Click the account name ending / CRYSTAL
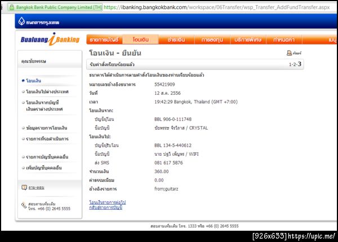 (x=181, y=128)
